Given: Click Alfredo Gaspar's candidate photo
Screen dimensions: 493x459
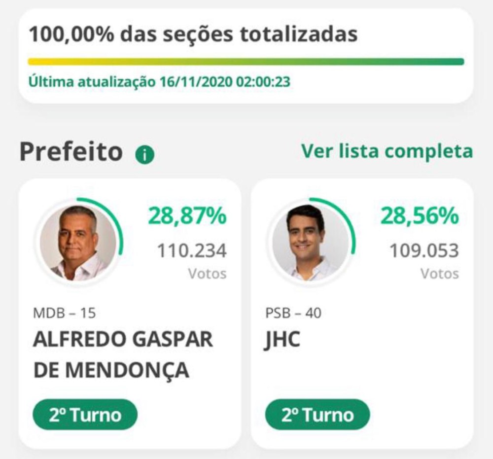Looking at the screenshot, I should 78,243.
